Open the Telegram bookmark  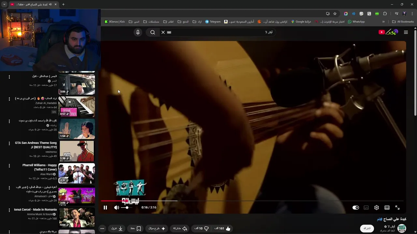pos(213,22)
